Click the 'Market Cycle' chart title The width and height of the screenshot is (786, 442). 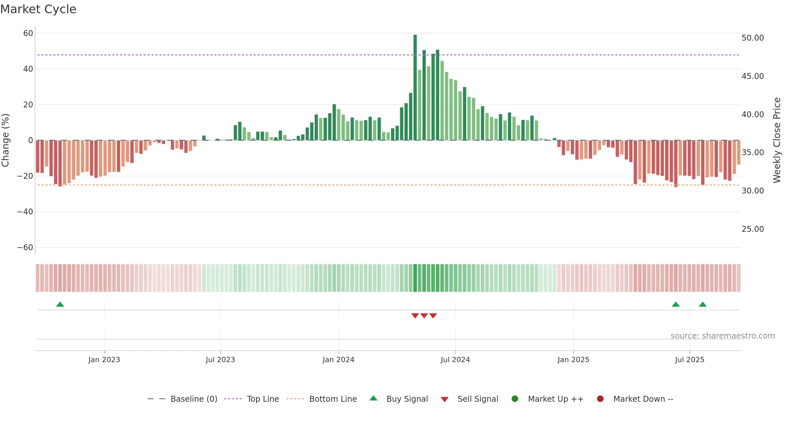[x=38, y=9]
